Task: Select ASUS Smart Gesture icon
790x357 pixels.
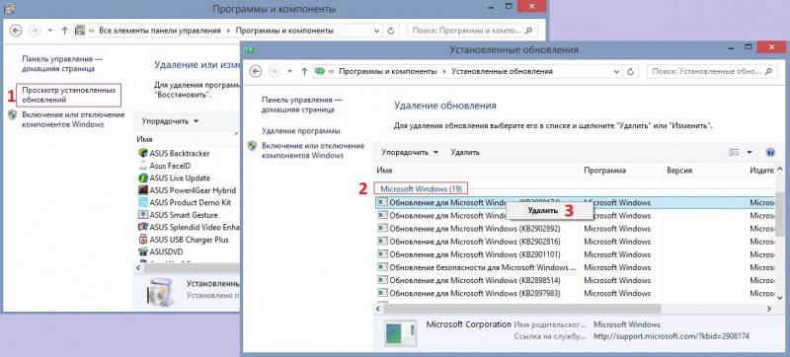Action: (x=142, y=215)
